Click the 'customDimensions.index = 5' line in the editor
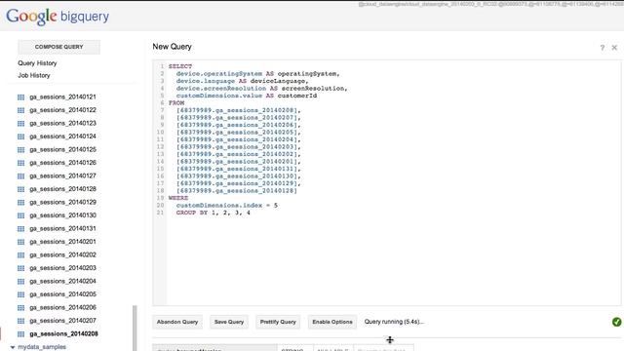The image size is (624, 351). tap(227, 206)
